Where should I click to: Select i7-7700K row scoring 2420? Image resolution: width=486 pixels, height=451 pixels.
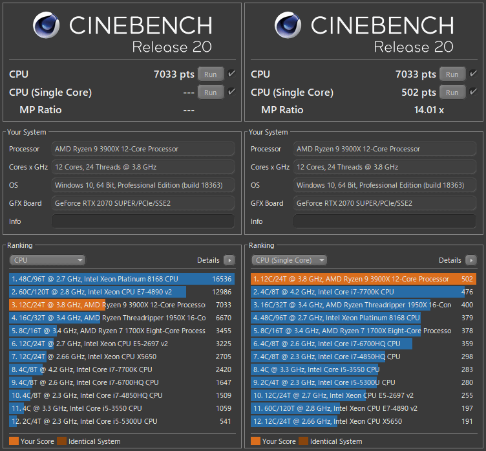point(121,369)
